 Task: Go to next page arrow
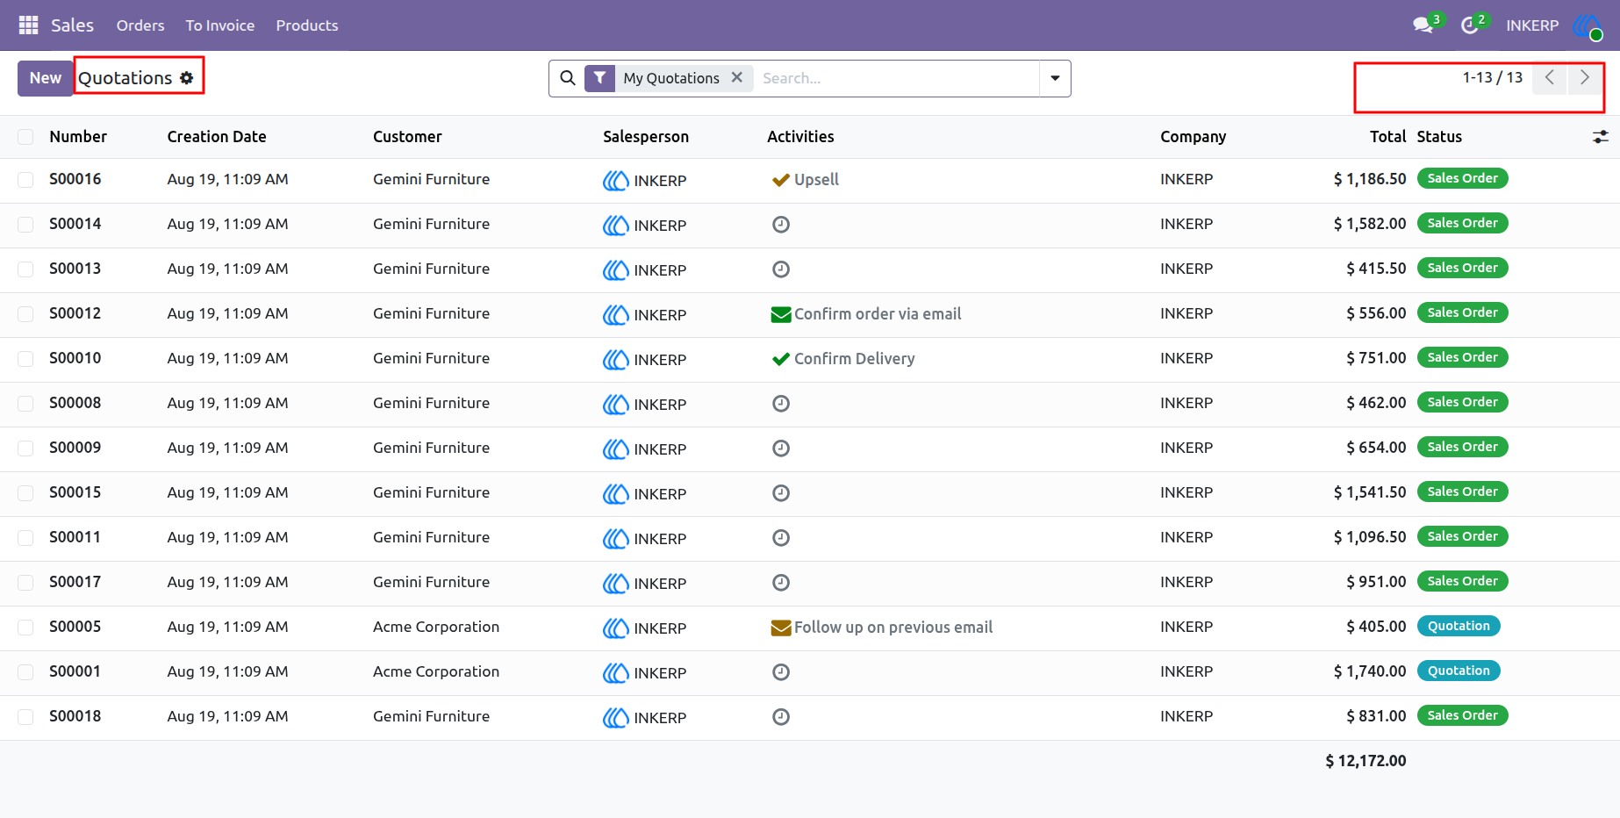coord(1585,77)
